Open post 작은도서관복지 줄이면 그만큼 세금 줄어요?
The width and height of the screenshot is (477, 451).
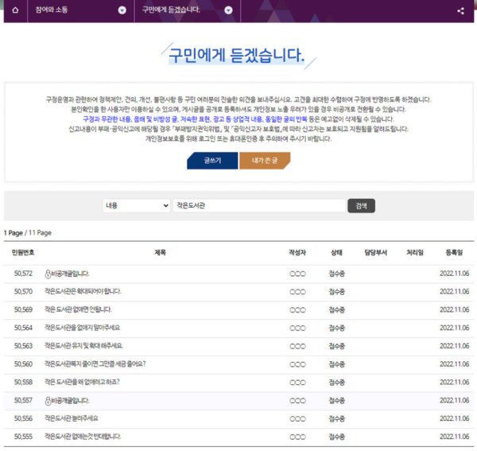pyautogui.click(x=95, y=364)
